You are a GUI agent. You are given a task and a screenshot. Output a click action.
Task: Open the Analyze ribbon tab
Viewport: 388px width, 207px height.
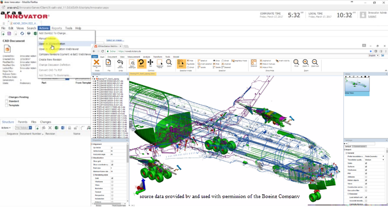(147, 57)
